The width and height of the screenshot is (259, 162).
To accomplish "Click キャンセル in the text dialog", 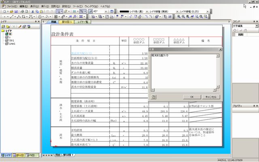I will point(211,97).
